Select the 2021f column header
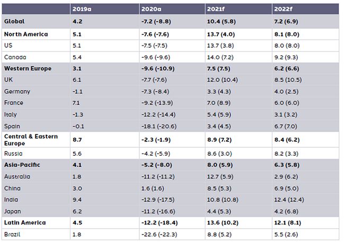 point(216,8)
